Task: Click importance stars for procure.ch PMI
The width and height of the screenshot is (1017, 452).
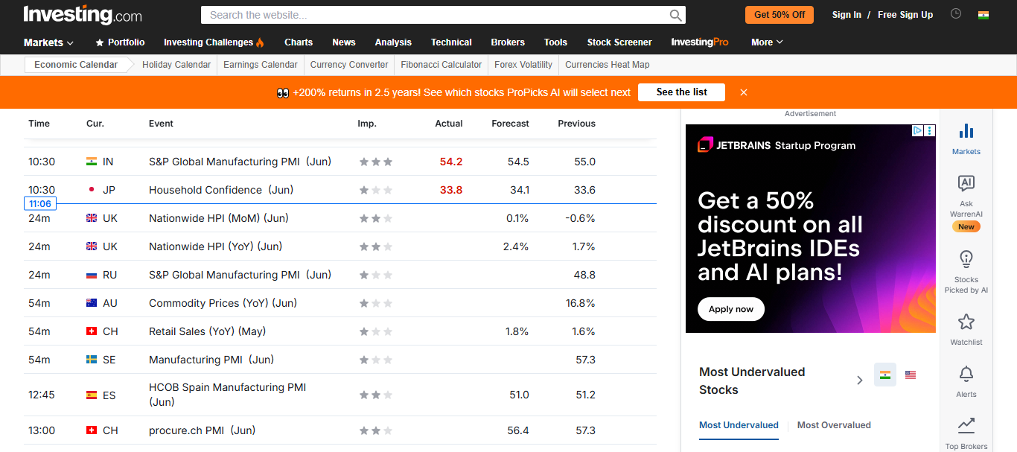Action: pyautogui.click(x=376, y=430)
